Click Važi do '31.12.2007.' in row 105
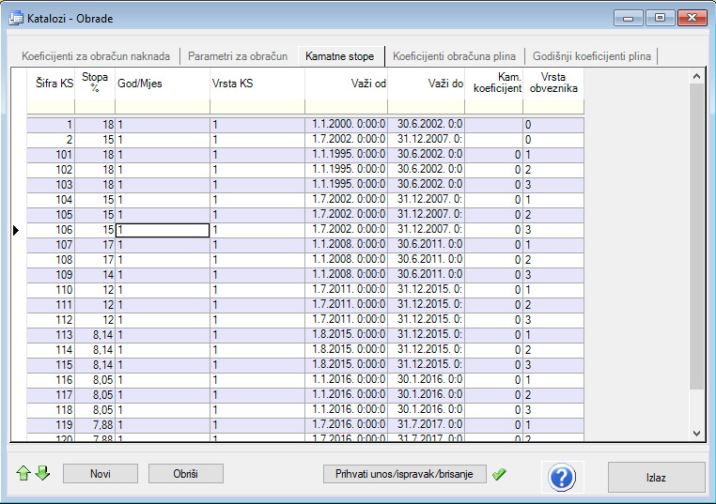Image resolution: width=716 pixels, height=504 pixels. tap(427, 215)
